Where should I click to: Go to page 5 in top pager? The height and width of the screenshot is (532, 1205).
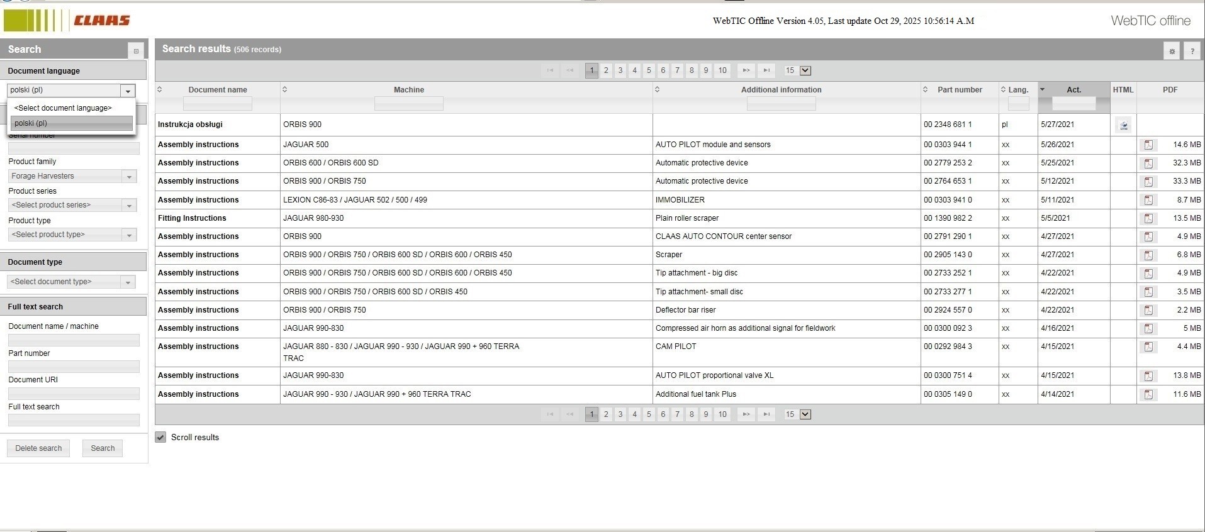pos(649,70)
